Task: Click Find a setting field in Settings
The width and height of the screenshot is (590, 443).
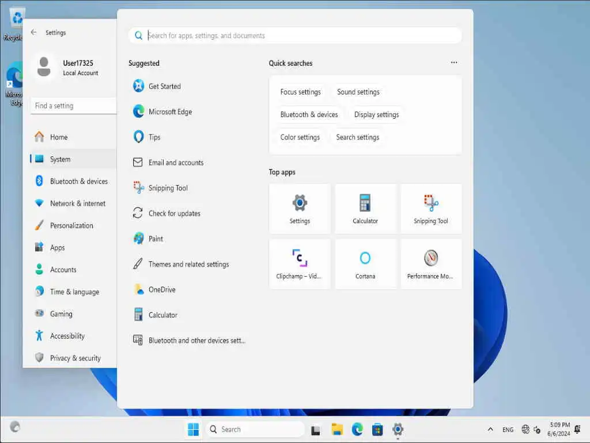Action: (73, 106)
